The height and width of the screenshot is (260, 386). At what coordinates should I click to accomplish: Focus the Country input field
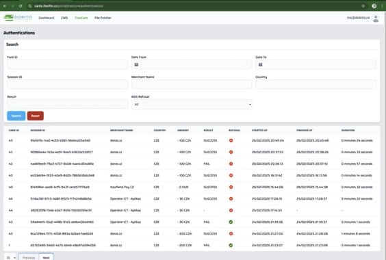click(x=316, y=84)
